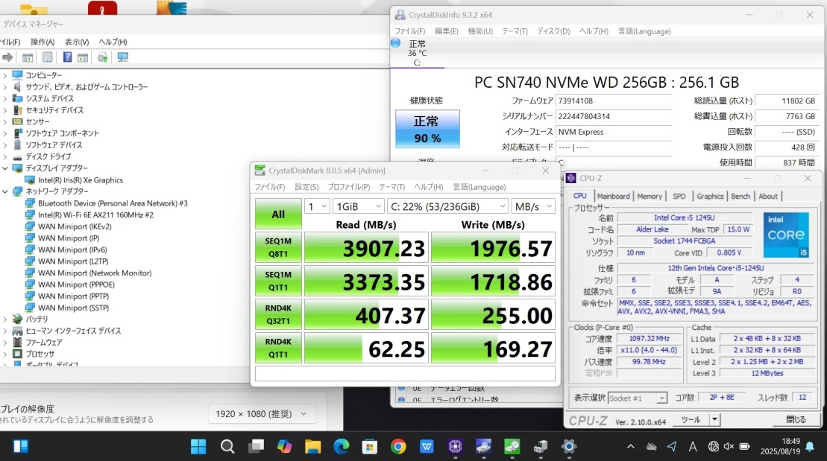Click the Properties icon in Device Manager toolbar
Screen dimensions: 827x461
pyautogui.click(x=48, y=57)
